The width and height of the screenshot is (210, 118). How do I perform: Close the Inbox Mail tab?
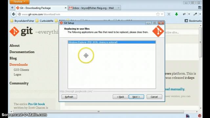tap(118, 8)
